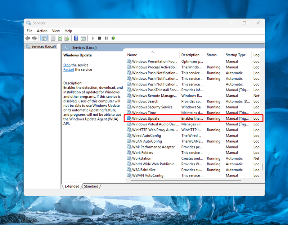Select Windows Process Activatio... service row
Image resolution: width=288 pixels, height=225 pixels.
click(193, 67)
